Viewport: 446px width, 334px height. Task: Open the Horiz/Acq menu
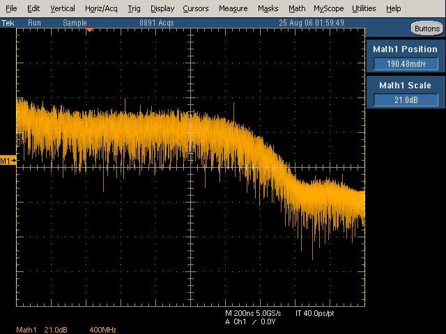pyautogui.click(x=102, y=8)
